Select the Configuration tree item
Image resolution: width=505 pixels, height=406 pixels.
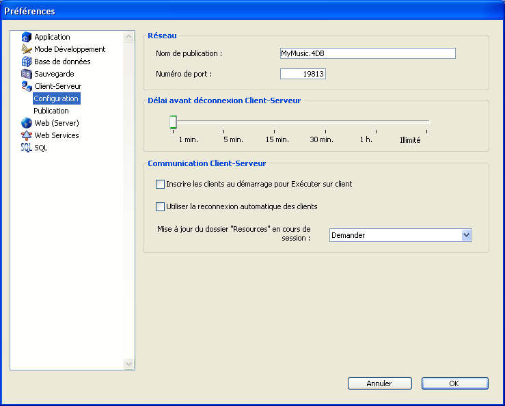click(x=56, y=98)
